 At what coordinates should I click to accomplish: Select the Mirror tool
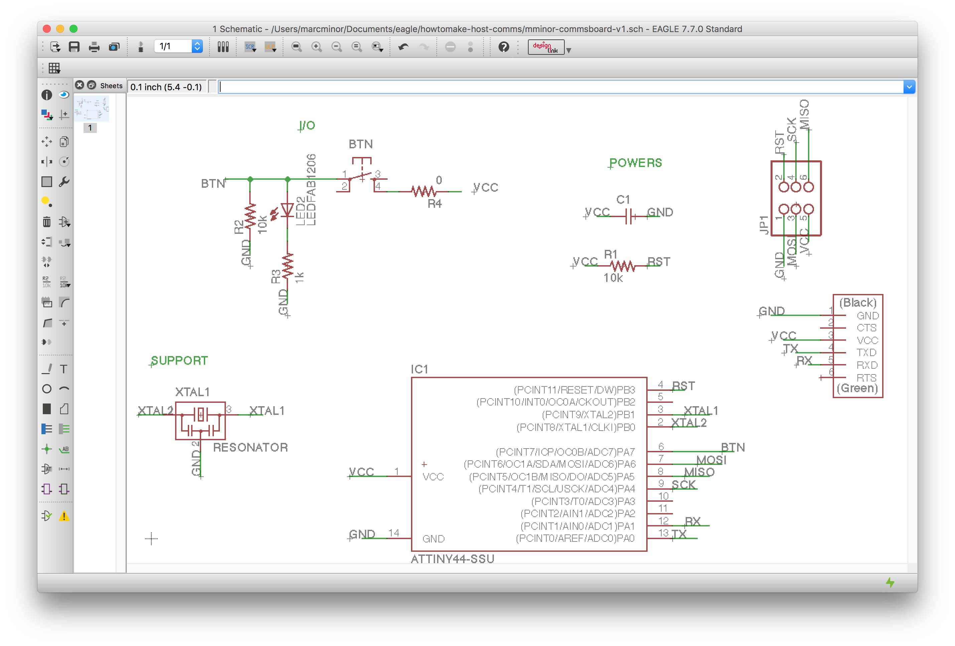(47, 162)
